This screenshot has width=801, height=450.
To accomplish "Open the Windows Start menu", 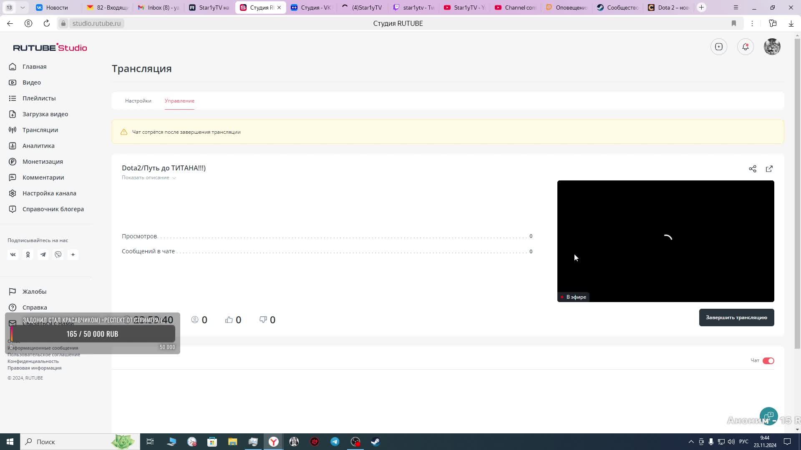I will [10, 442].
